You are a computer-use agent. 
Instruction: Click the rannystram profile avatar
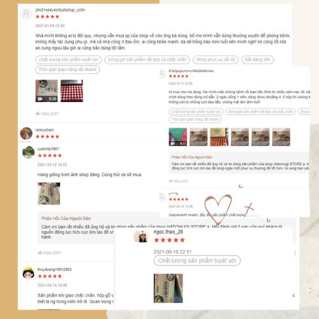point(26,133)
